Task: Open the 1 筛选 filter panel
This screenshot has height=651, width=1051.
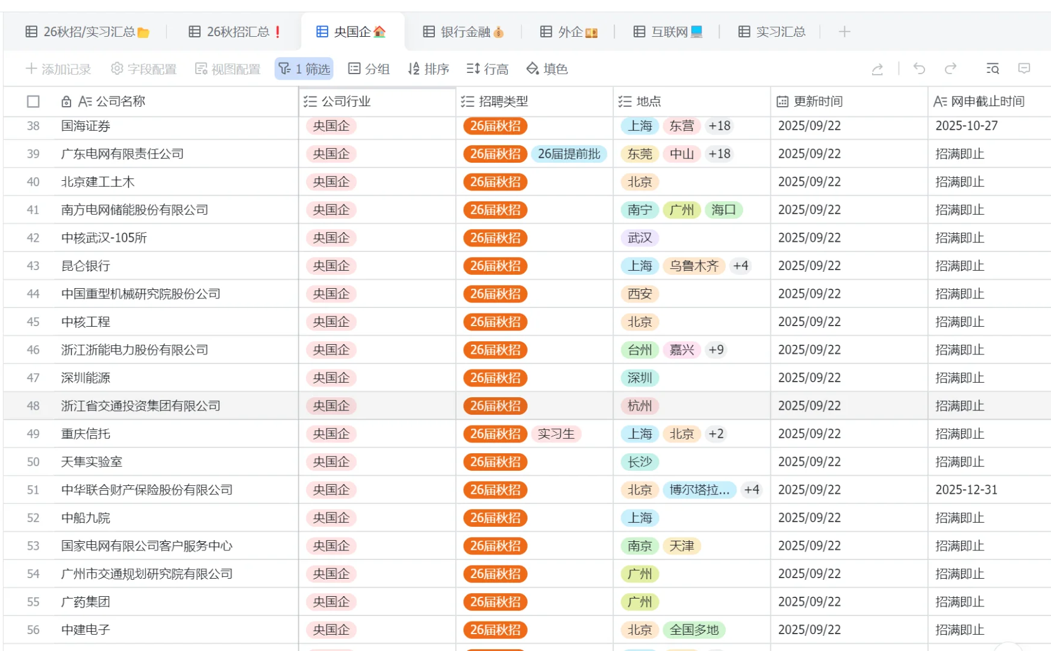Action: pos(304,69)
